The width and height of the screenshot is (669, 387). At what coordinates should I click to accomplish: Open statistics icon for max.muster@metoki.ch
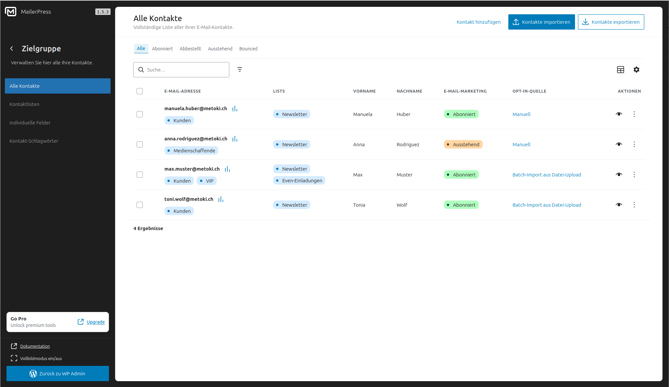227,169
